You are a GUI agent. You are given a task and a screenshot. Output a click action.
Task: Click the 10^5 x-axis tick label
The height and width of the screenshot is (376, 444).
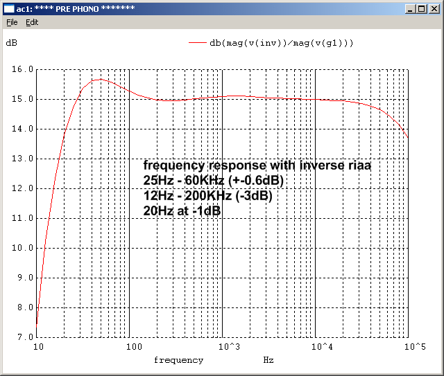pyautogui.click(x=414, y=346)
